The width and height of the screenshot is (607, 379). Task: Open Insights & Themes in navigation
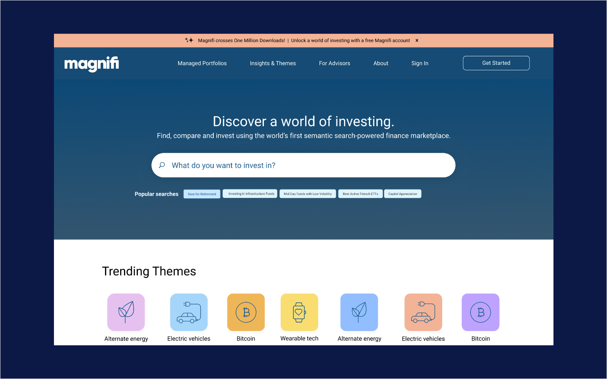coord(273,63)
